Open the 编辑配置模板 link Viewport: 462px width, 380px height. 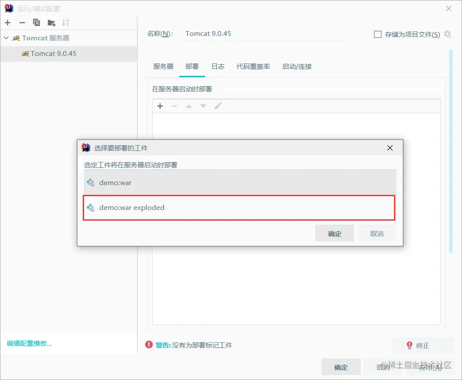point(29,344)
